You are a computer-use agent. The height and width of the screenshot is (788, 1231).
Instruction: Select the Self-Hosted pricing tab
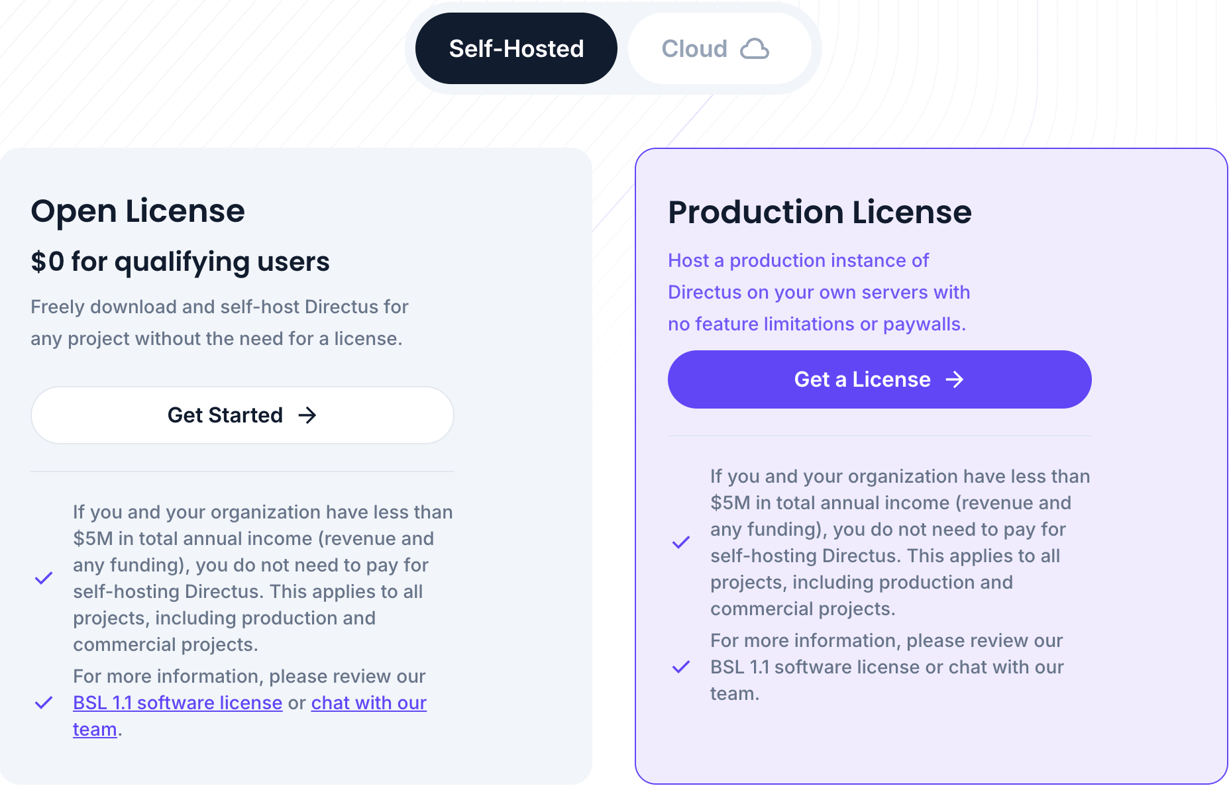click(x=516, y=48)
